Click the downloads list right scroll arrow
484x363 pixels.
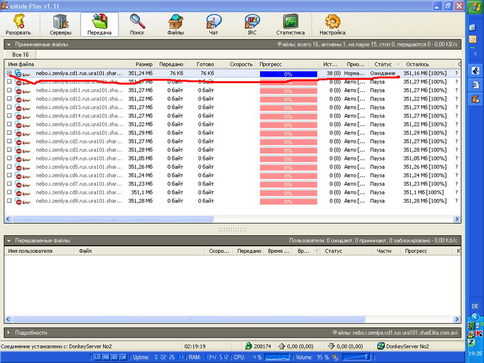pyautogui.click(x=457, y=219)
